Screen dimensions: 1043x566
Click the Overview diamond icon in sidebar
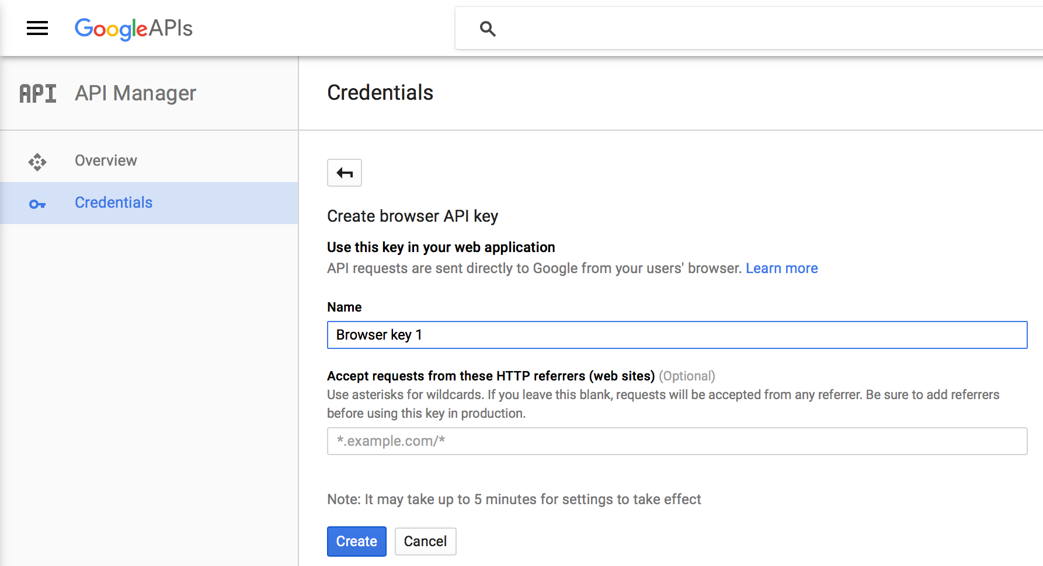(37, 162)
